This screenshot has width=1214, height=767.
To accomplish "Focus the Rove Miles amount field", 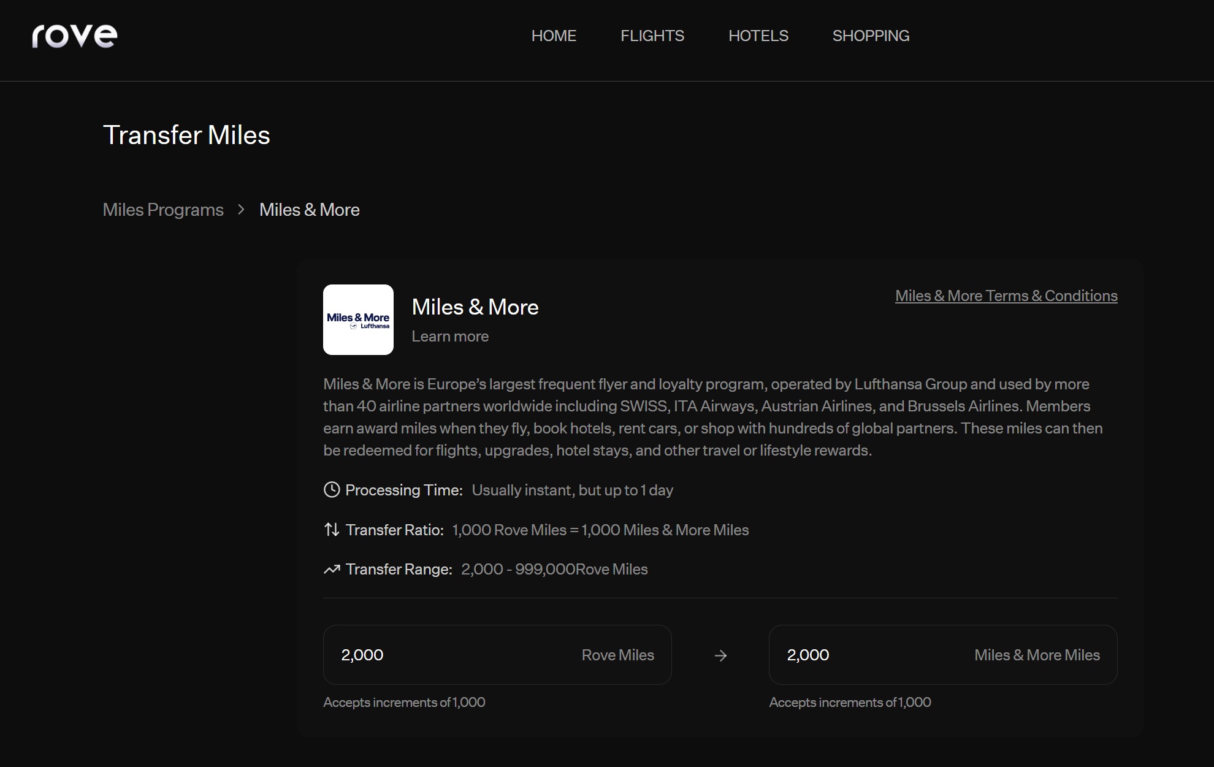I will (x=454, y=655).
